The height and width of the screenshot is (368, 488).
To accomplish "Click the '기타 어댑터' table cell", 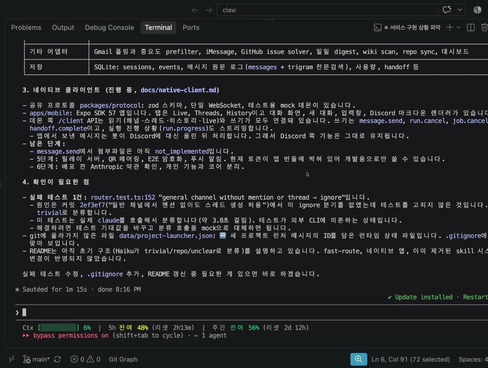I will 57,52.
